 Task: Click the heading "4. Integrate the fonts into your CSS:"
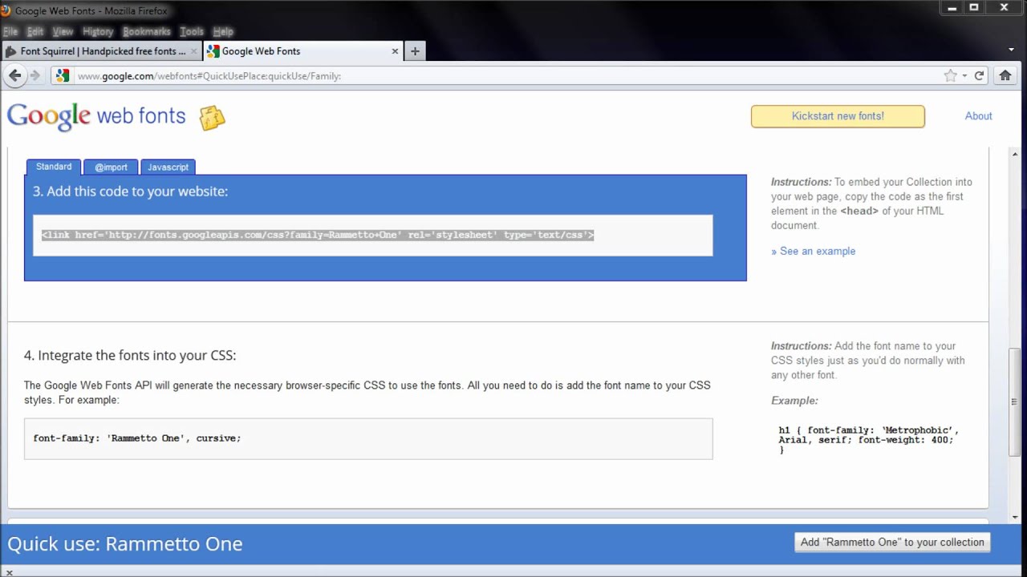pyautogui.click(x=130, y=355)
